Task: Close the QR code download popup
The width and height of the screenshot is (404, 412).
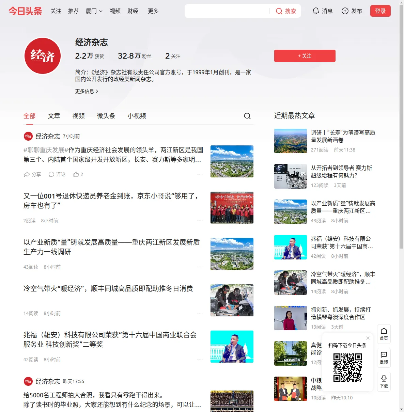Action: pos(368,338)
